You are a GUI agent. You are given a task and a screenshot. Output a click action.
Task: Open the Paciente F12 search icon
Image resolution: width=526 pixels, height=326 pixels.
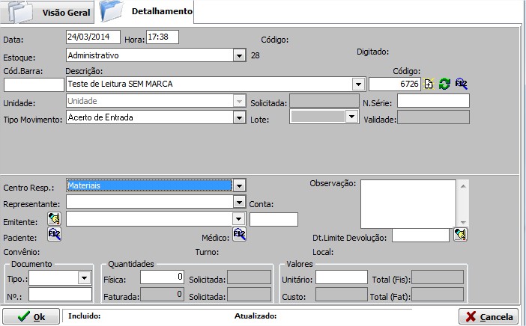tap(54, 235)
